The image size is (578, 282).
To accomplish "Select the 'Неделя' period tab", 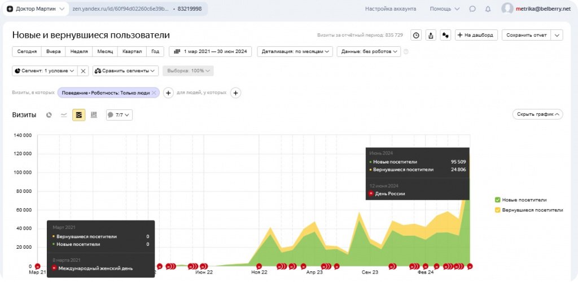I will tap(79, 51).
